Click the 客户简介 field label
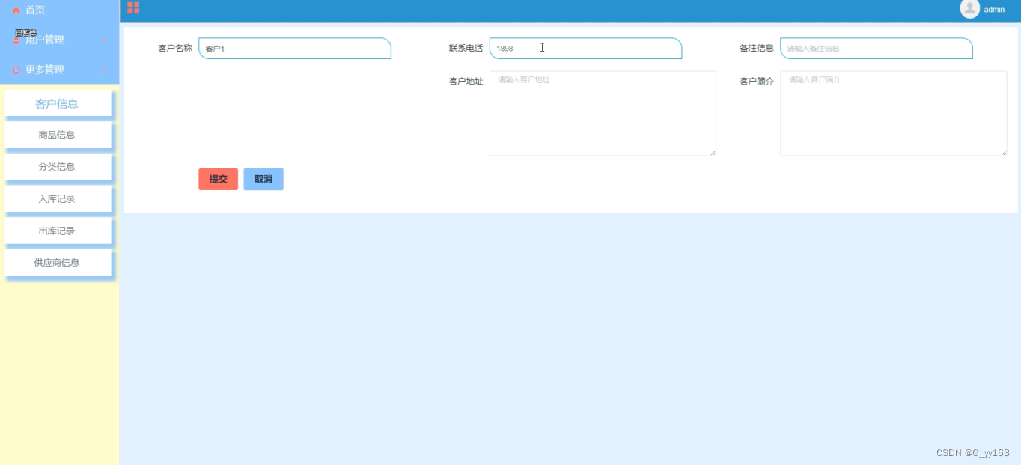The image size is (1021, 465). (x=757, y=81)
